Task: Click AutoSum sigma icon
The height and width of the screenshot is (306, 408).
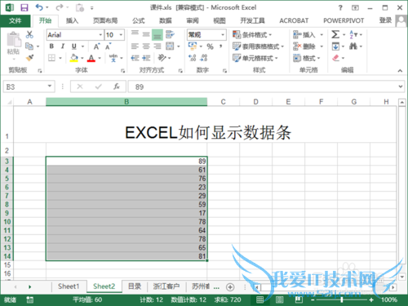Action: pyautogui.click(x=335, y=34)
